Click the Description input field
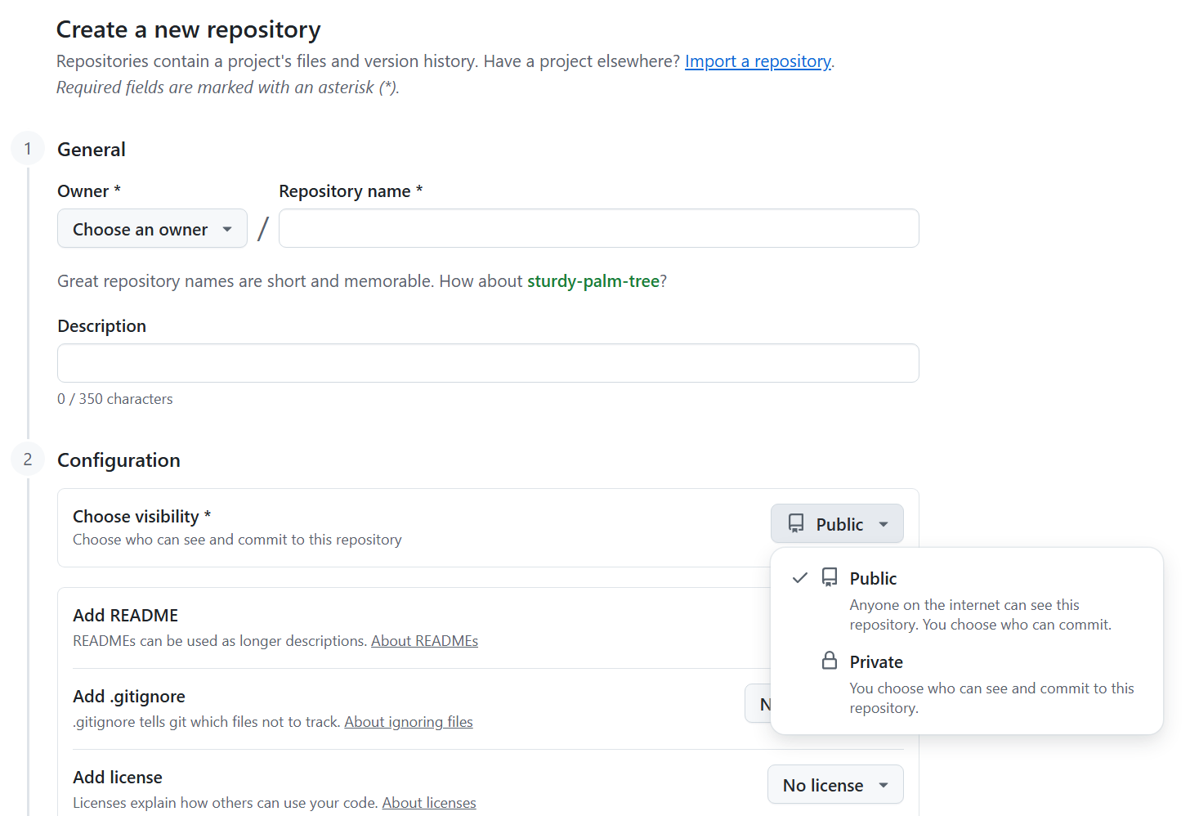This screenshot has height=816, width=1190. [487, 362]
